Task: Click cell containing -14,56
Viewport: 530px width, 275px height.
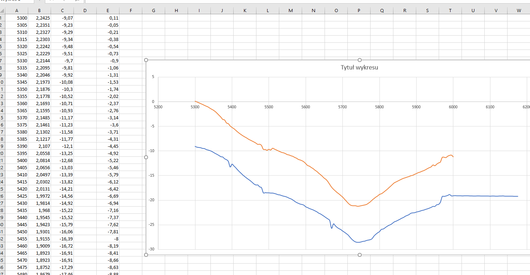Action: click(62, 196)
